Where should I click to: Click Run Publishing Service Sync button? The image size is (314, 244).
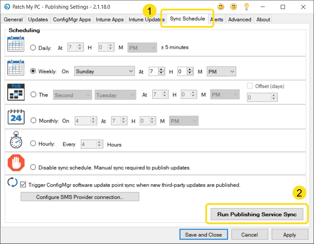[x=257, y=214]
